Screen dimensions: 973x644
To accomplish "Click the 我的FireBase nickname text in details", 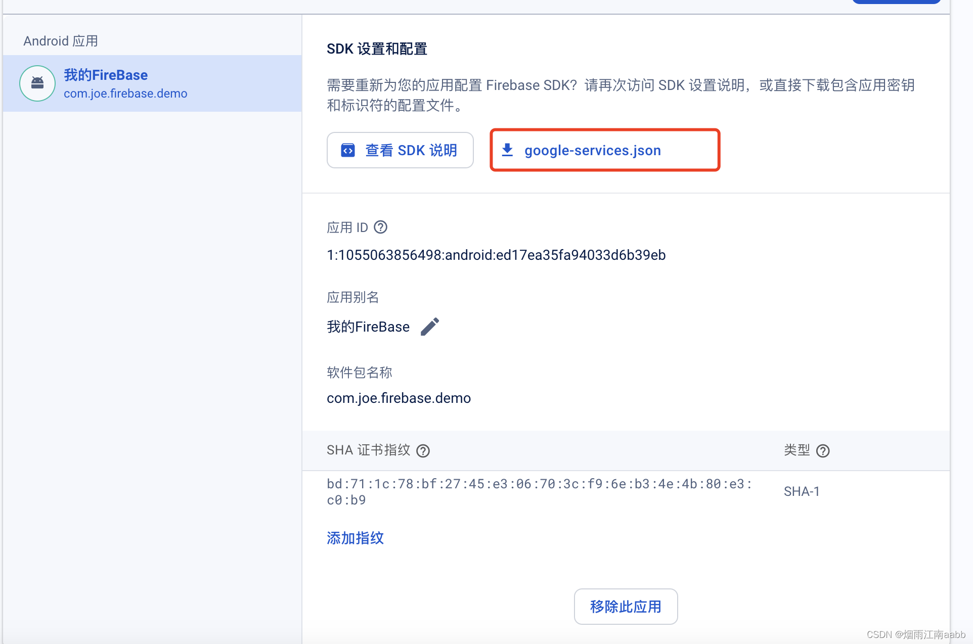I will pyautogui.click(x=368, y=327).
